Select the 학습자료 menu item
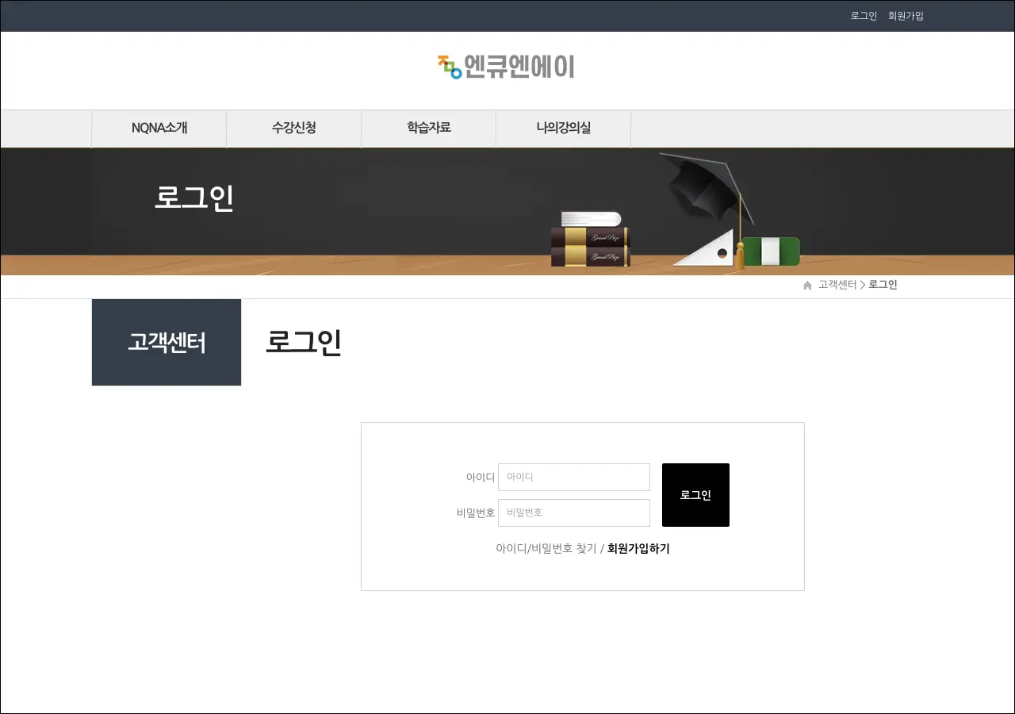Viewport: 1015px width, 714px height. pos(429,128)
